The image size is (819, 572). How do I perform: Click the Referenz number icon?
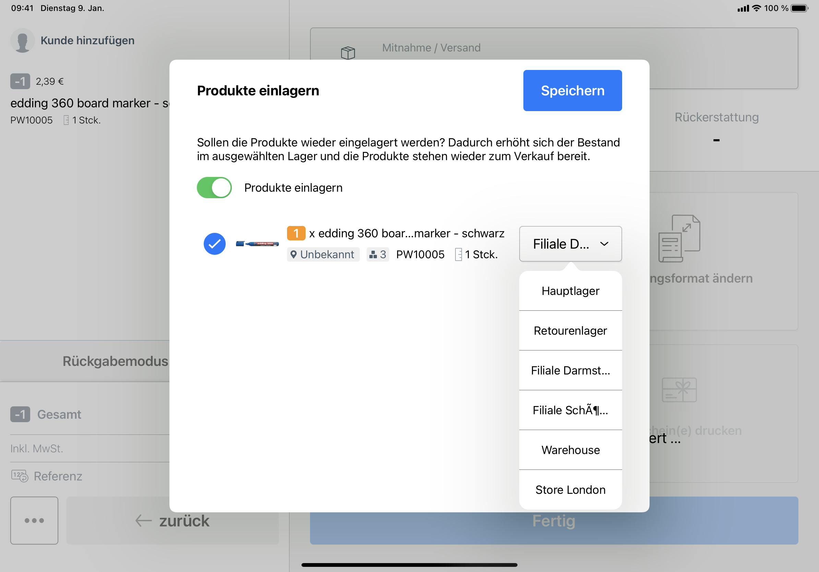click(19, 476)
